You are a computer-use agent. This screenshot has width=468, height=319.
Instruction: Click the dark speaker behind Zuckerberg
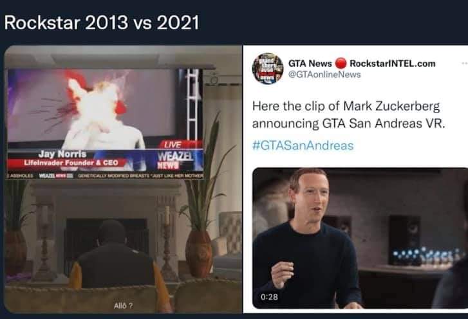[x=404, y=239]
